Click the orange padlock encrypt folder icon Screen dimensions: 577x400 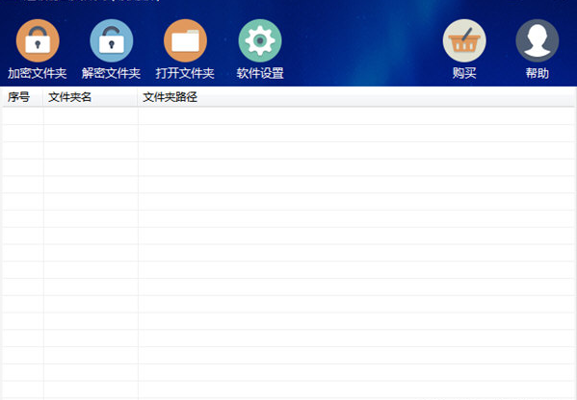(x=38, y=40)
